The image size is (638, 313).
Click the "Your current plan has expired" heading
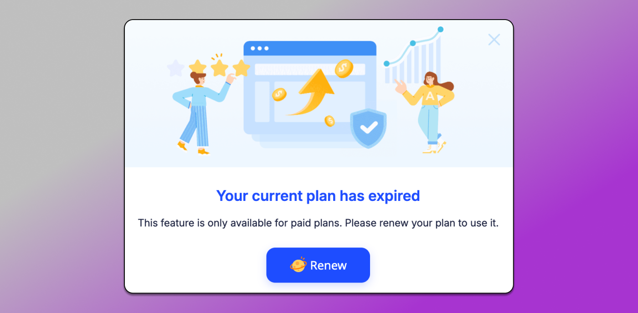point(318,196)
